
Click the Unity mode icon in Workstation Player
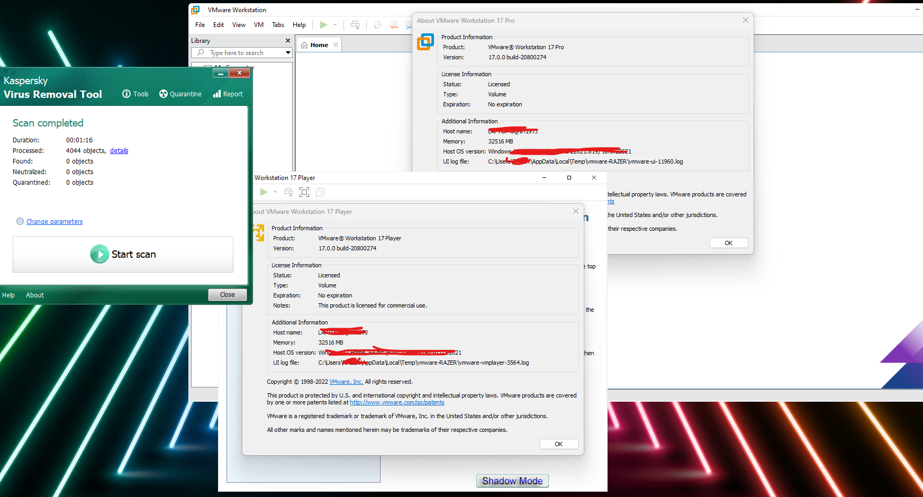[x=320, y=192]
